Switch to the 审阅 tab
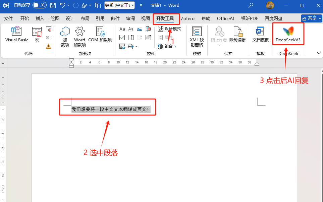This screenshot has width=323, height=202. [x=130, y=18]
